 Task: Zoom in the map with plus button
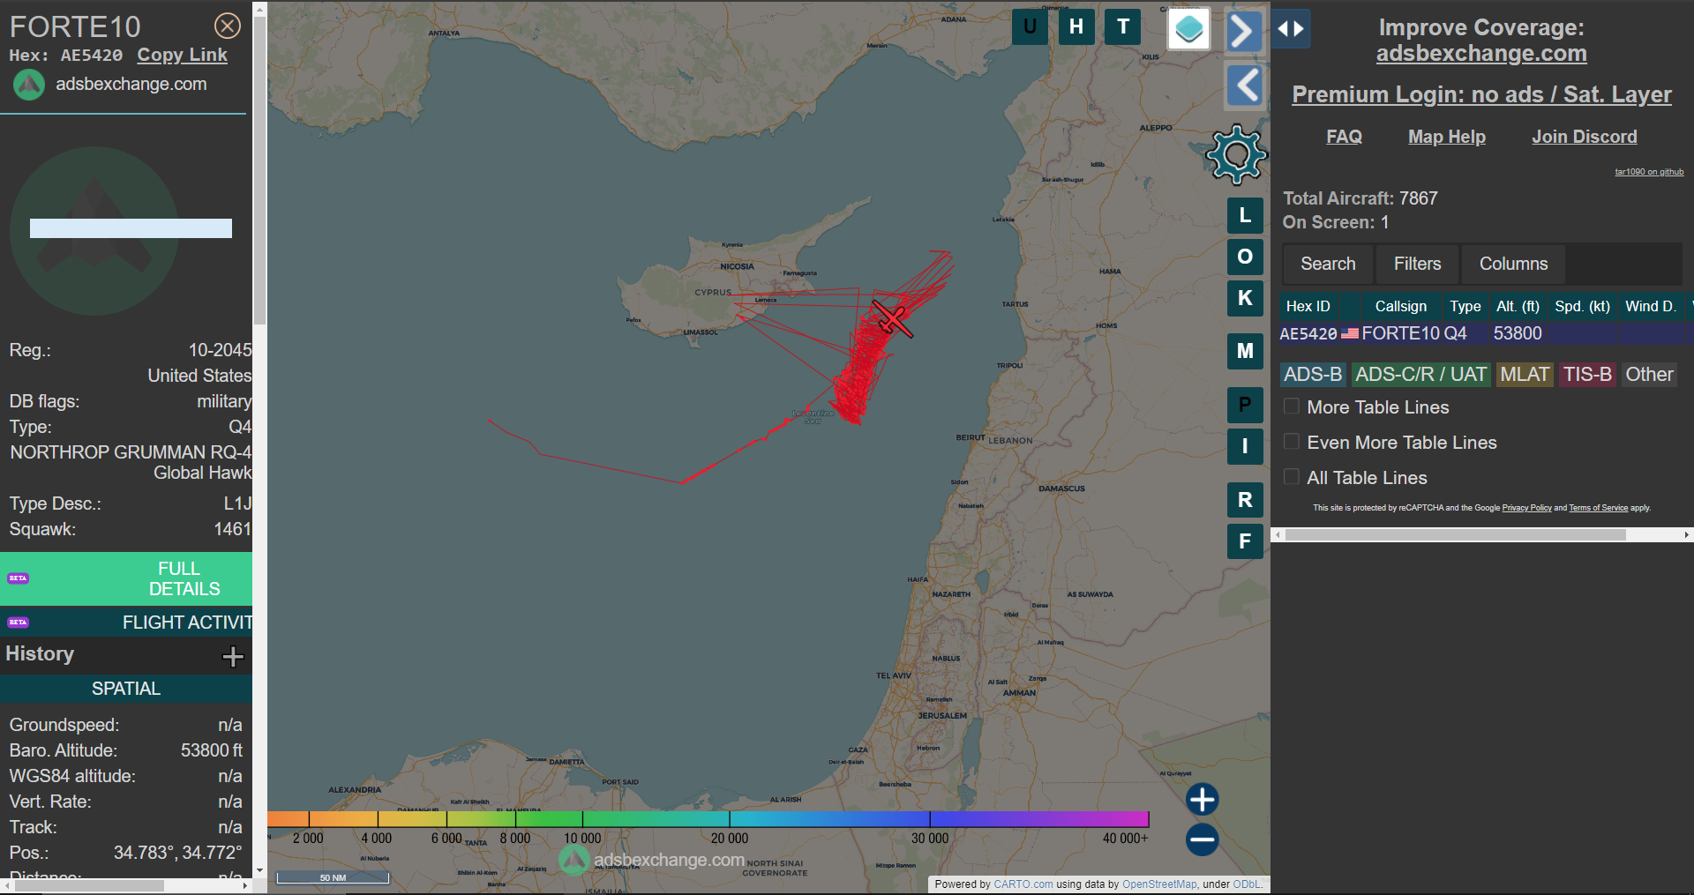[1202, 800]
